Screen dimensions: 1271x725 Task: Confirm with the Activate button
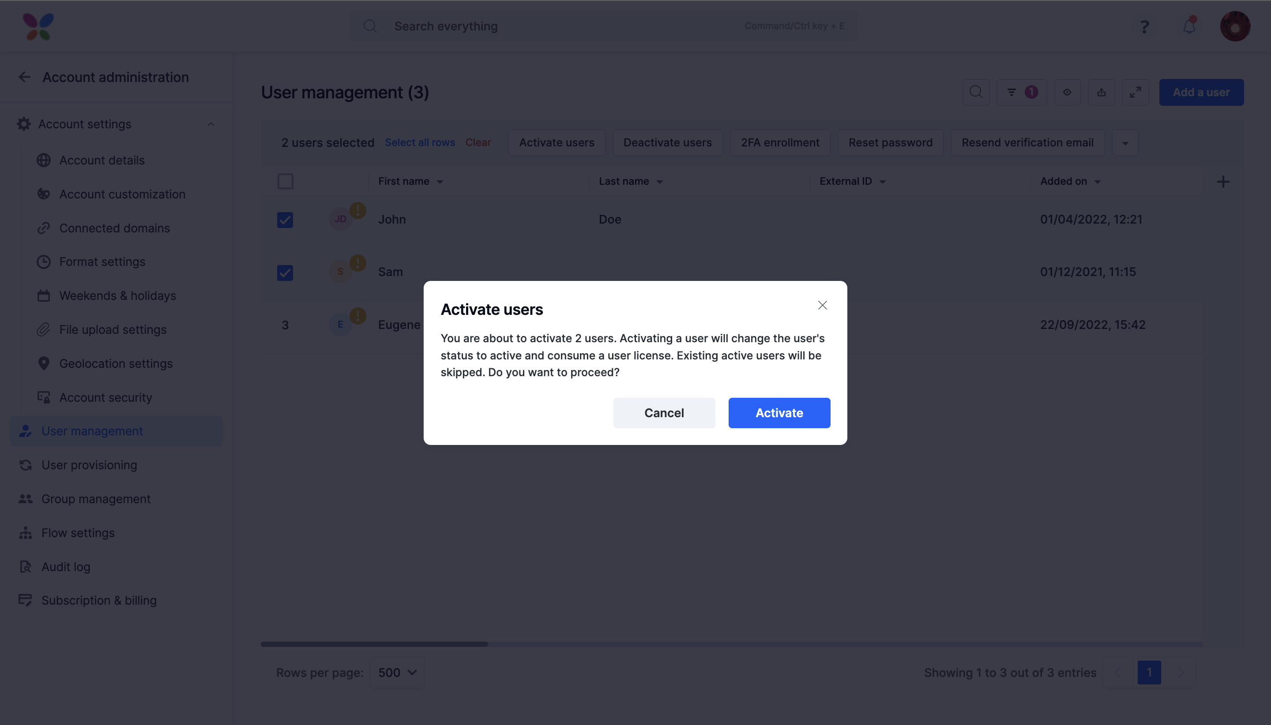(779, 413)
